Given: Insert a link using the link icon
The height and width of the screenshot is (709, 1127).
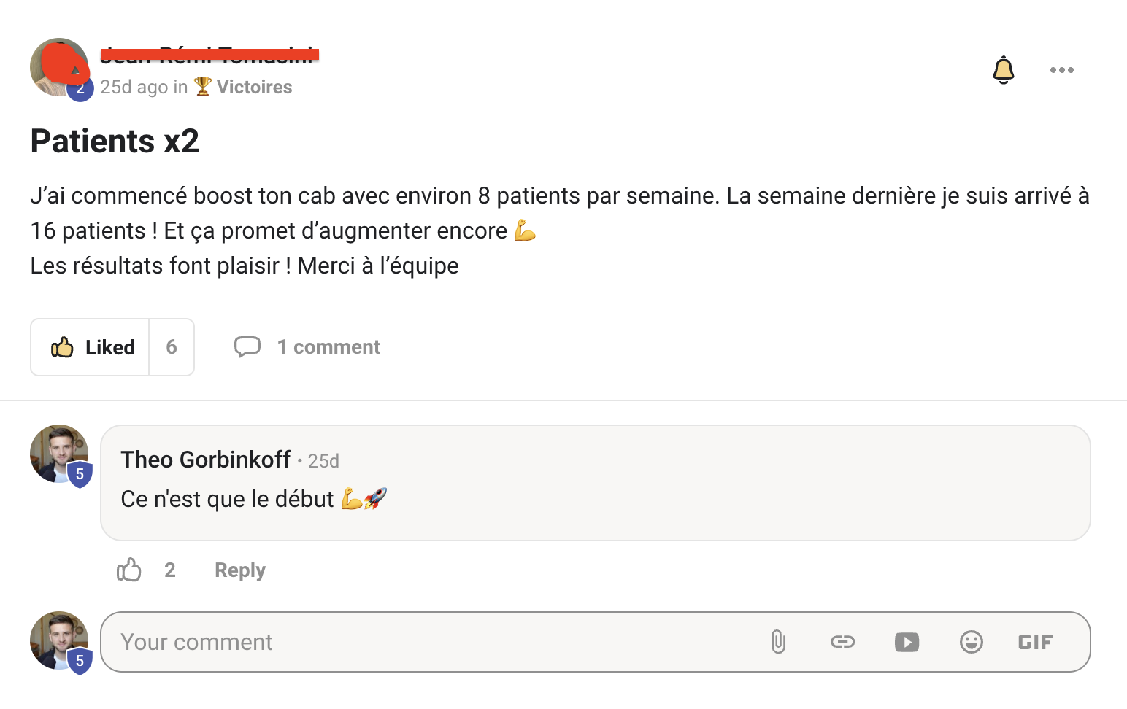Looking at the screenshot, I should tap(842, 642).
